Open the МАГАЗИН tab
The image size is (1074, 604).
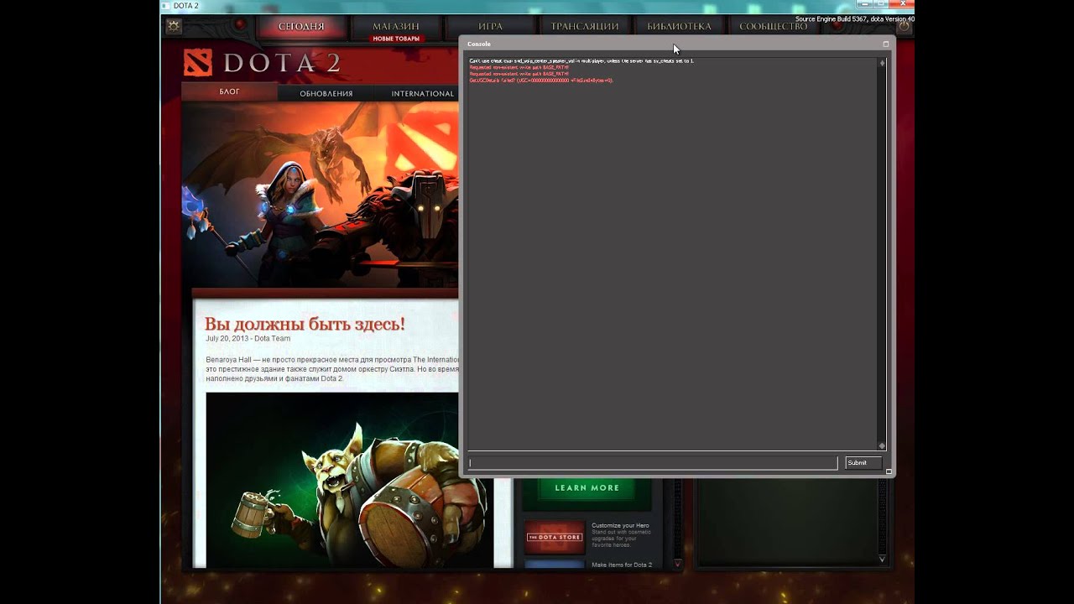396,27
